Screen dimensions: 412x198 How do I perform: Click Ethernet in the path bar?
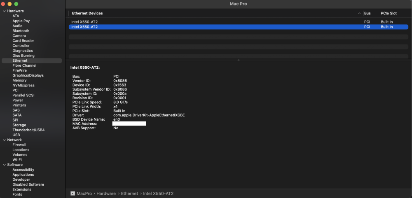pyautogui.click(x=129, y=193)
